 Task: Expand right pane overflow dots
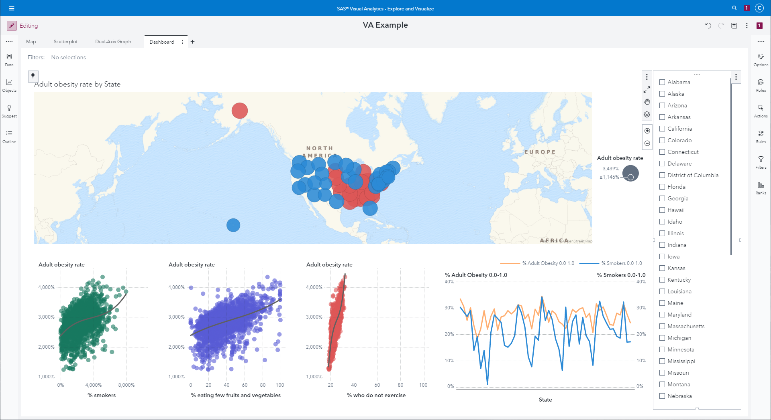tap(761, 41)
